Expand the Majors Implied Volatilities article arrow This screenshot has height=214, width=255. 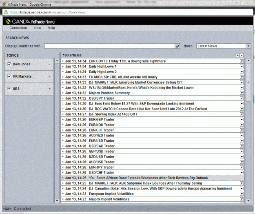click(242, 199)
